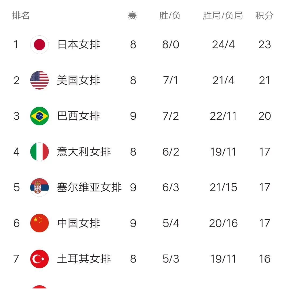Open the 土耳其女排 team page
291x289 pixels.
(84, 259)
